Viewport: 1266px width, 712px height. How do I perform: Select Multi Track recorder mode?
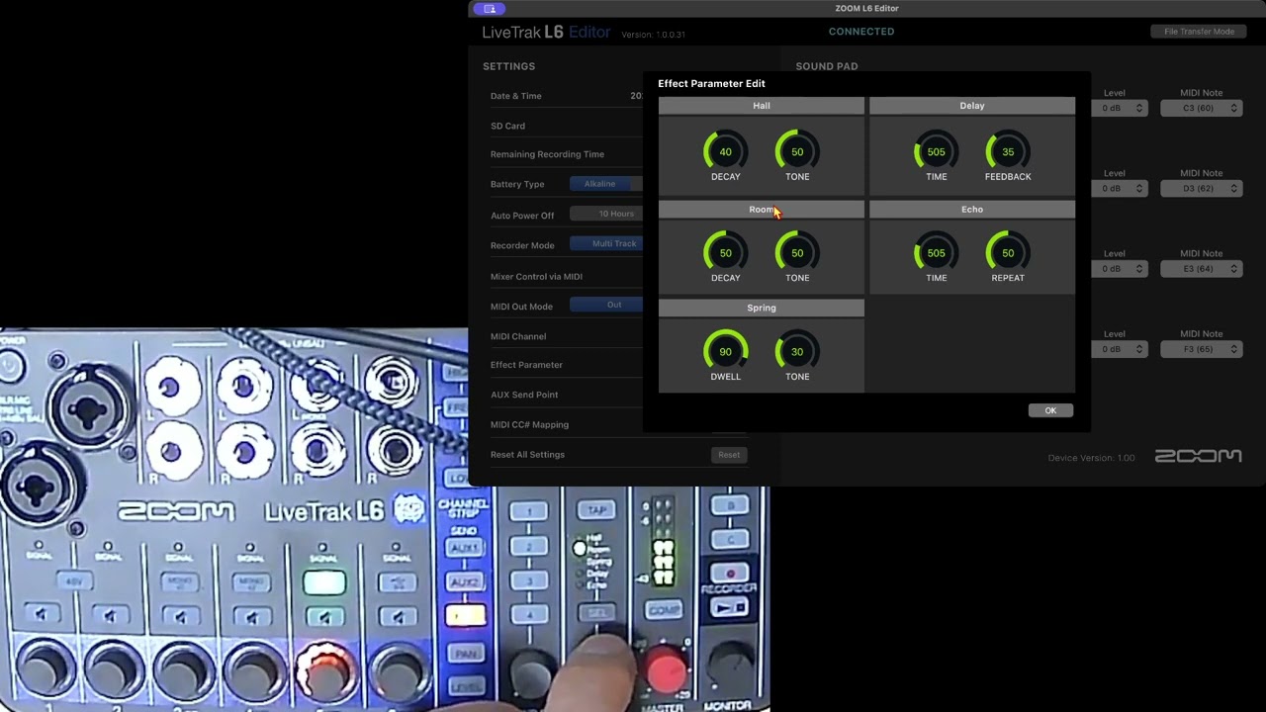605,244
